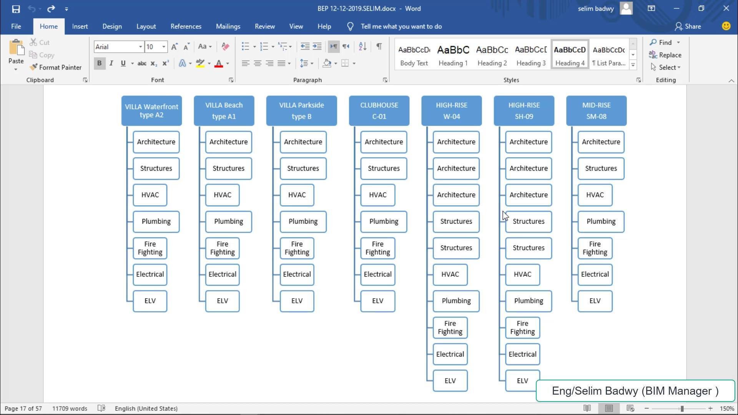Click the Tell me what you want to do box
Image resolution: width=738 pixels, height=415 pixels.
pyautogui.click(x=401, y=27)
